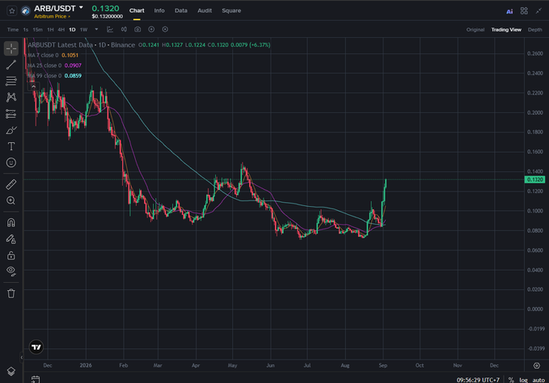Image resolution: width=549 pixels, height=383 pixels.
Task: Select the Text annotation tool
Action: click(x=11, y=146)
